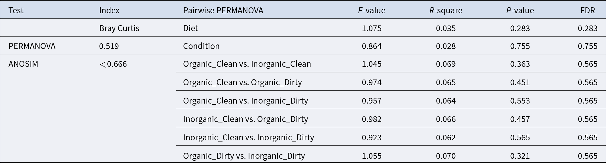This screenshot has height=163, width=606.
Task: Click the R-square column header
Action: click(x=446, y=10)
